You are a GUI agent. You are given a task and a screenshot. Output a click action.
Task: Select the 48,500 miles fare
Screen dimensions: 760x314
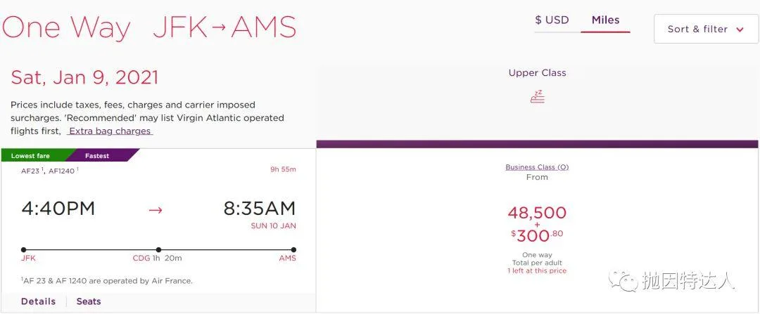(x=537, y=213)
